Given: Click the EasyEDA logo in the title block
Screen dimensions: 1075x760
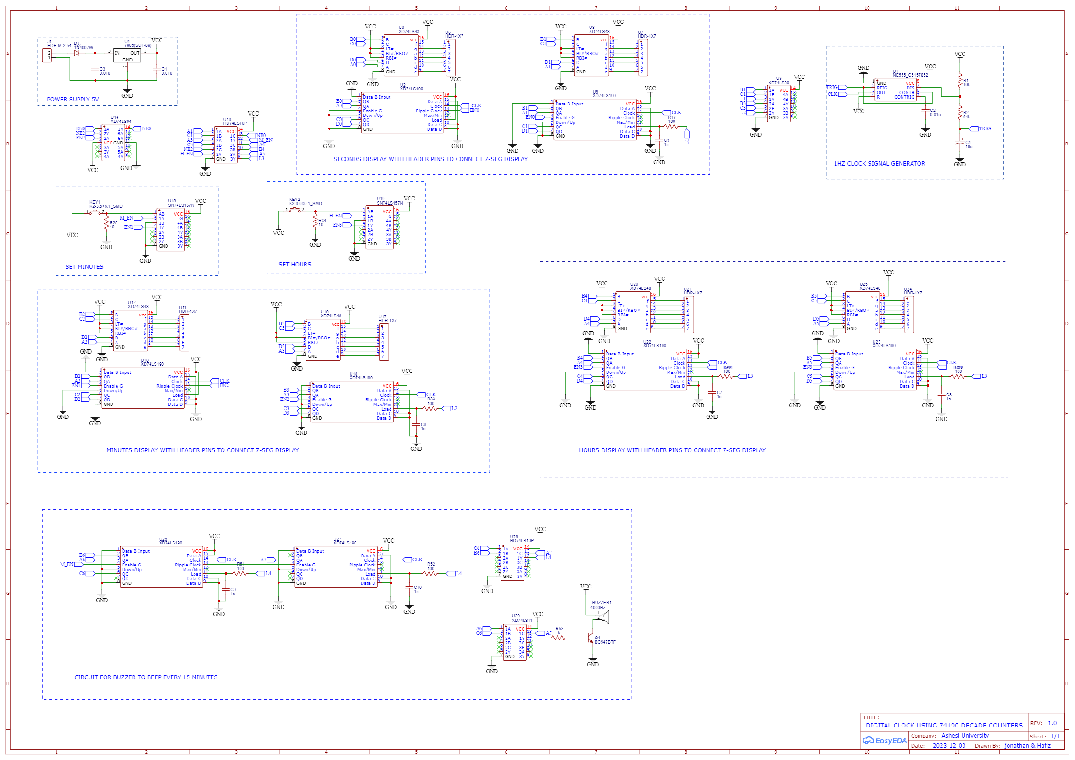Looking at the screenshot, I should [885, 740].
